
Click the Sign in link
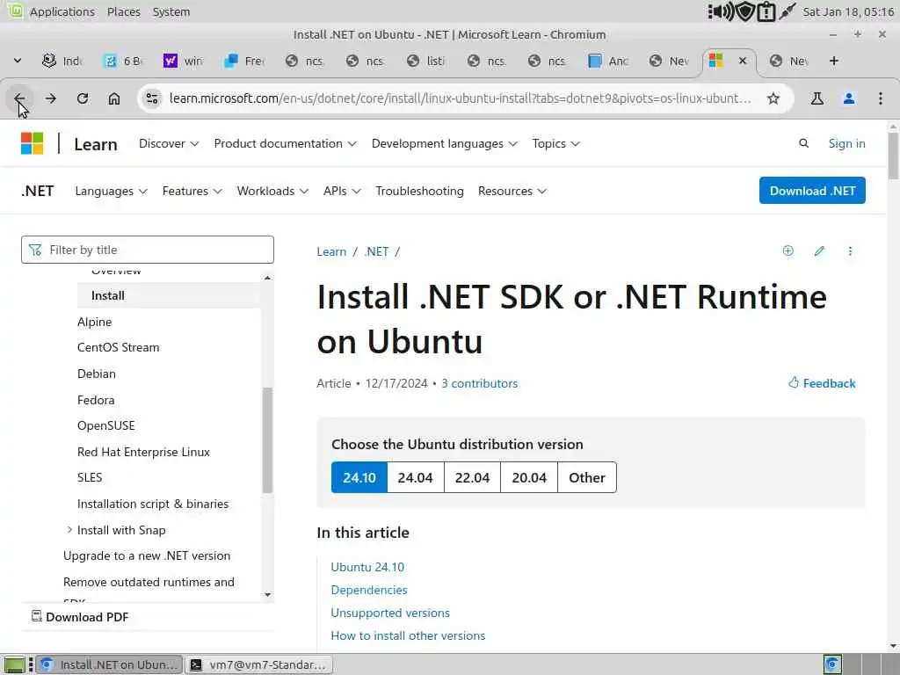pyautogui.click(x=846, y=143)
